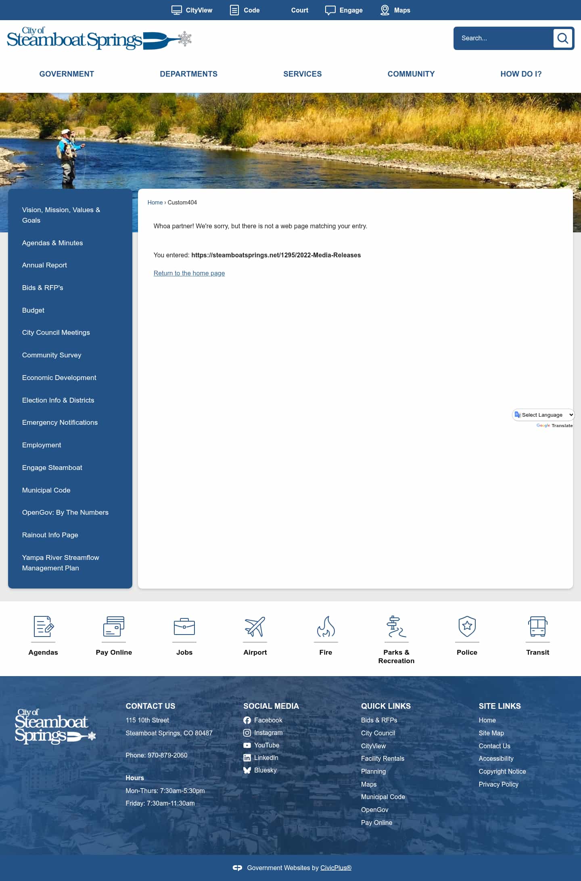The image size is (581, 881).
Task: Open the Facebook social media link
Action: coord(268,720)
